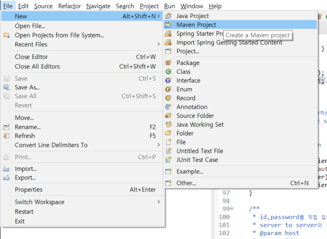Click the Record icon
This screenshot has height=239, width=327.
(x=169, y=98)
